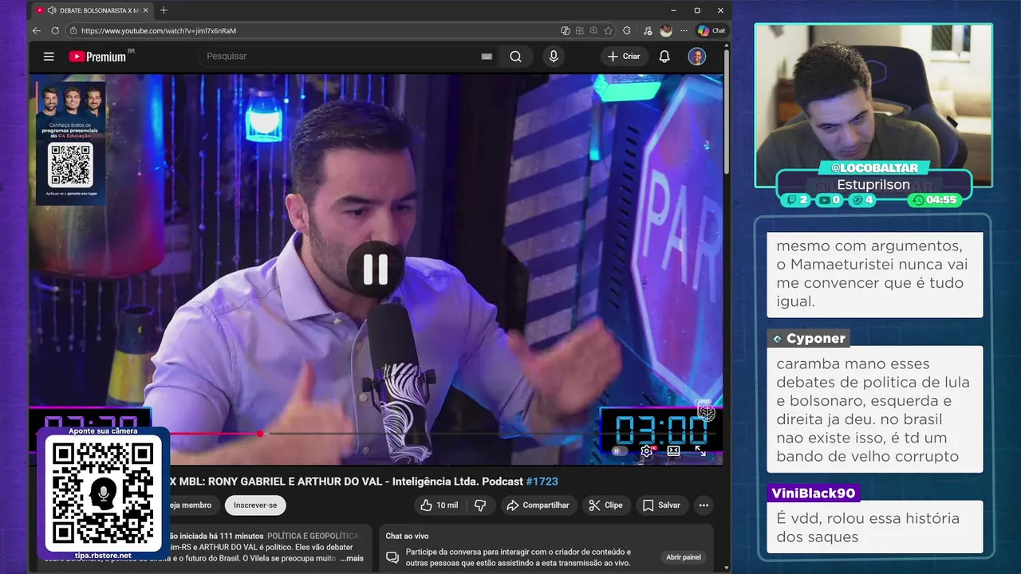The width and height of the screenshot is (1021, 574).
Task: Click the app icon in address bar
Action: point(580,30)
